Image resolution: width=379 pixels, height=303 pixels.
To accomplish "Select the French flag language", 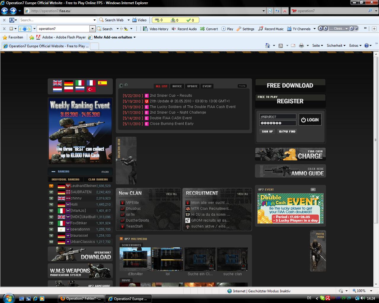I will pyautogui.click(x=91, y=83).
